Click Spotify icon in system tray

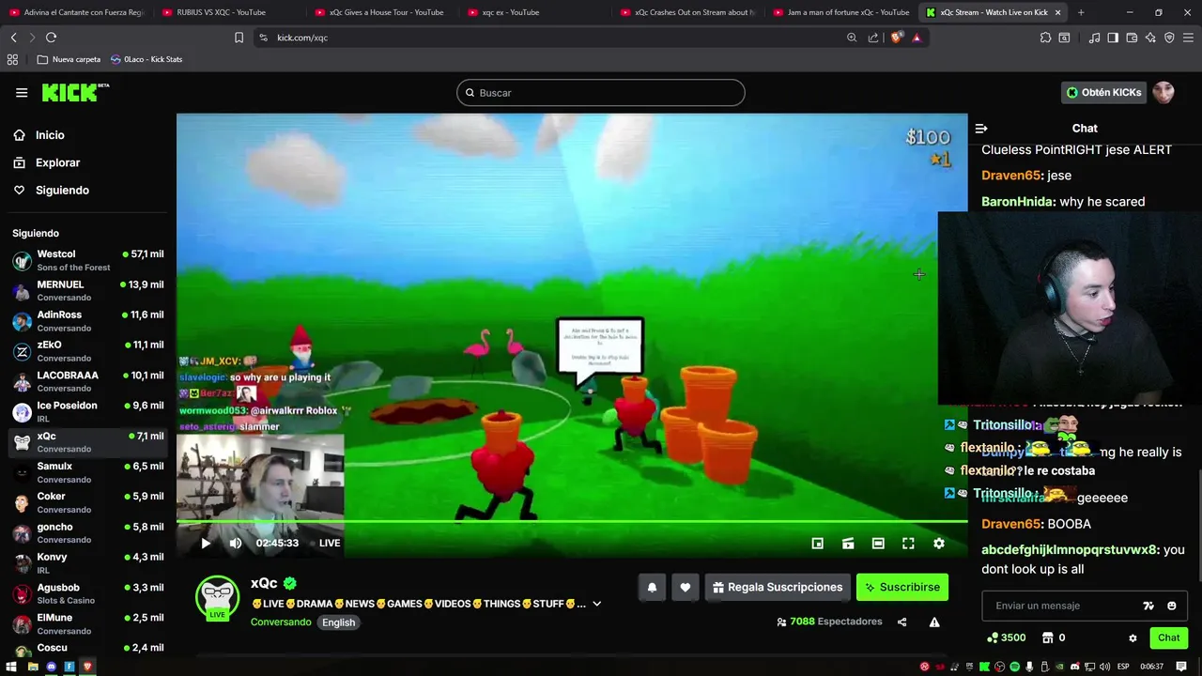[1014, 667]
